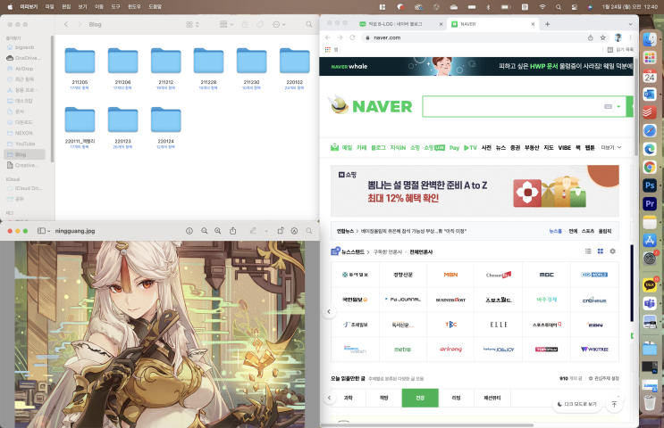Click the info inspector icon in Preview toolbar
The width and height of the screenshot is (664, 428).
pos(189,231)
